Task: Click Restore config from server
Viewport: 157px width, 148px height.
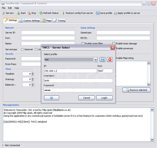Action: pos(78,13)
